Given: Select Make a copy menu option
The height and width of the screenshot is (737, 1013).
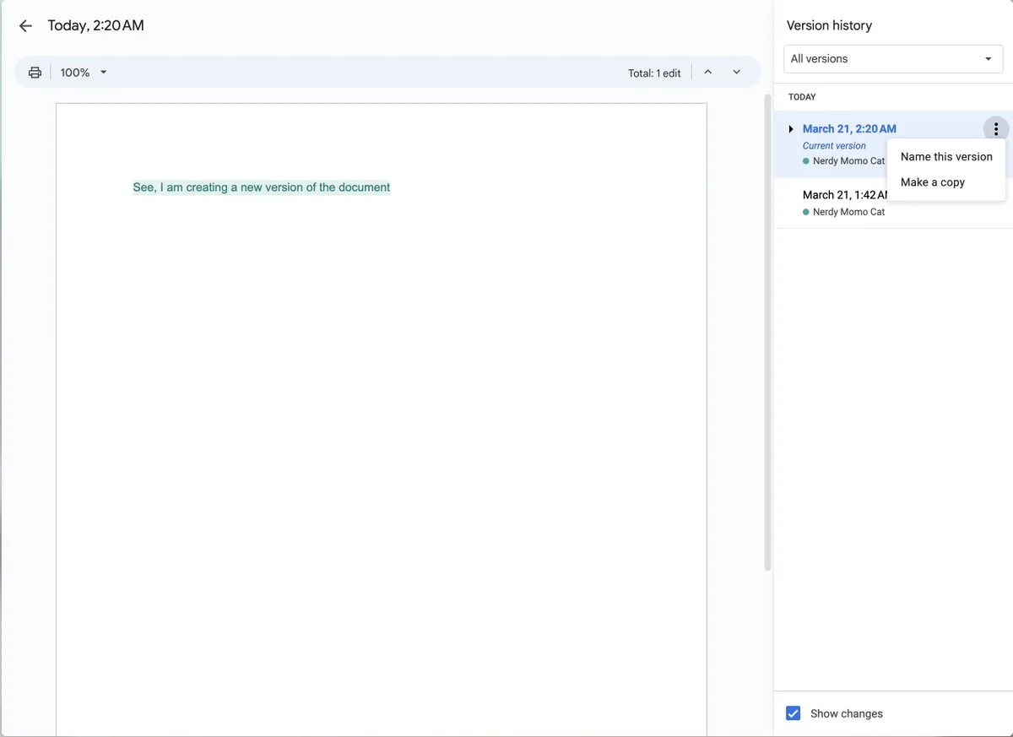Looking at the screenshot, I should [x=932, y=182].
